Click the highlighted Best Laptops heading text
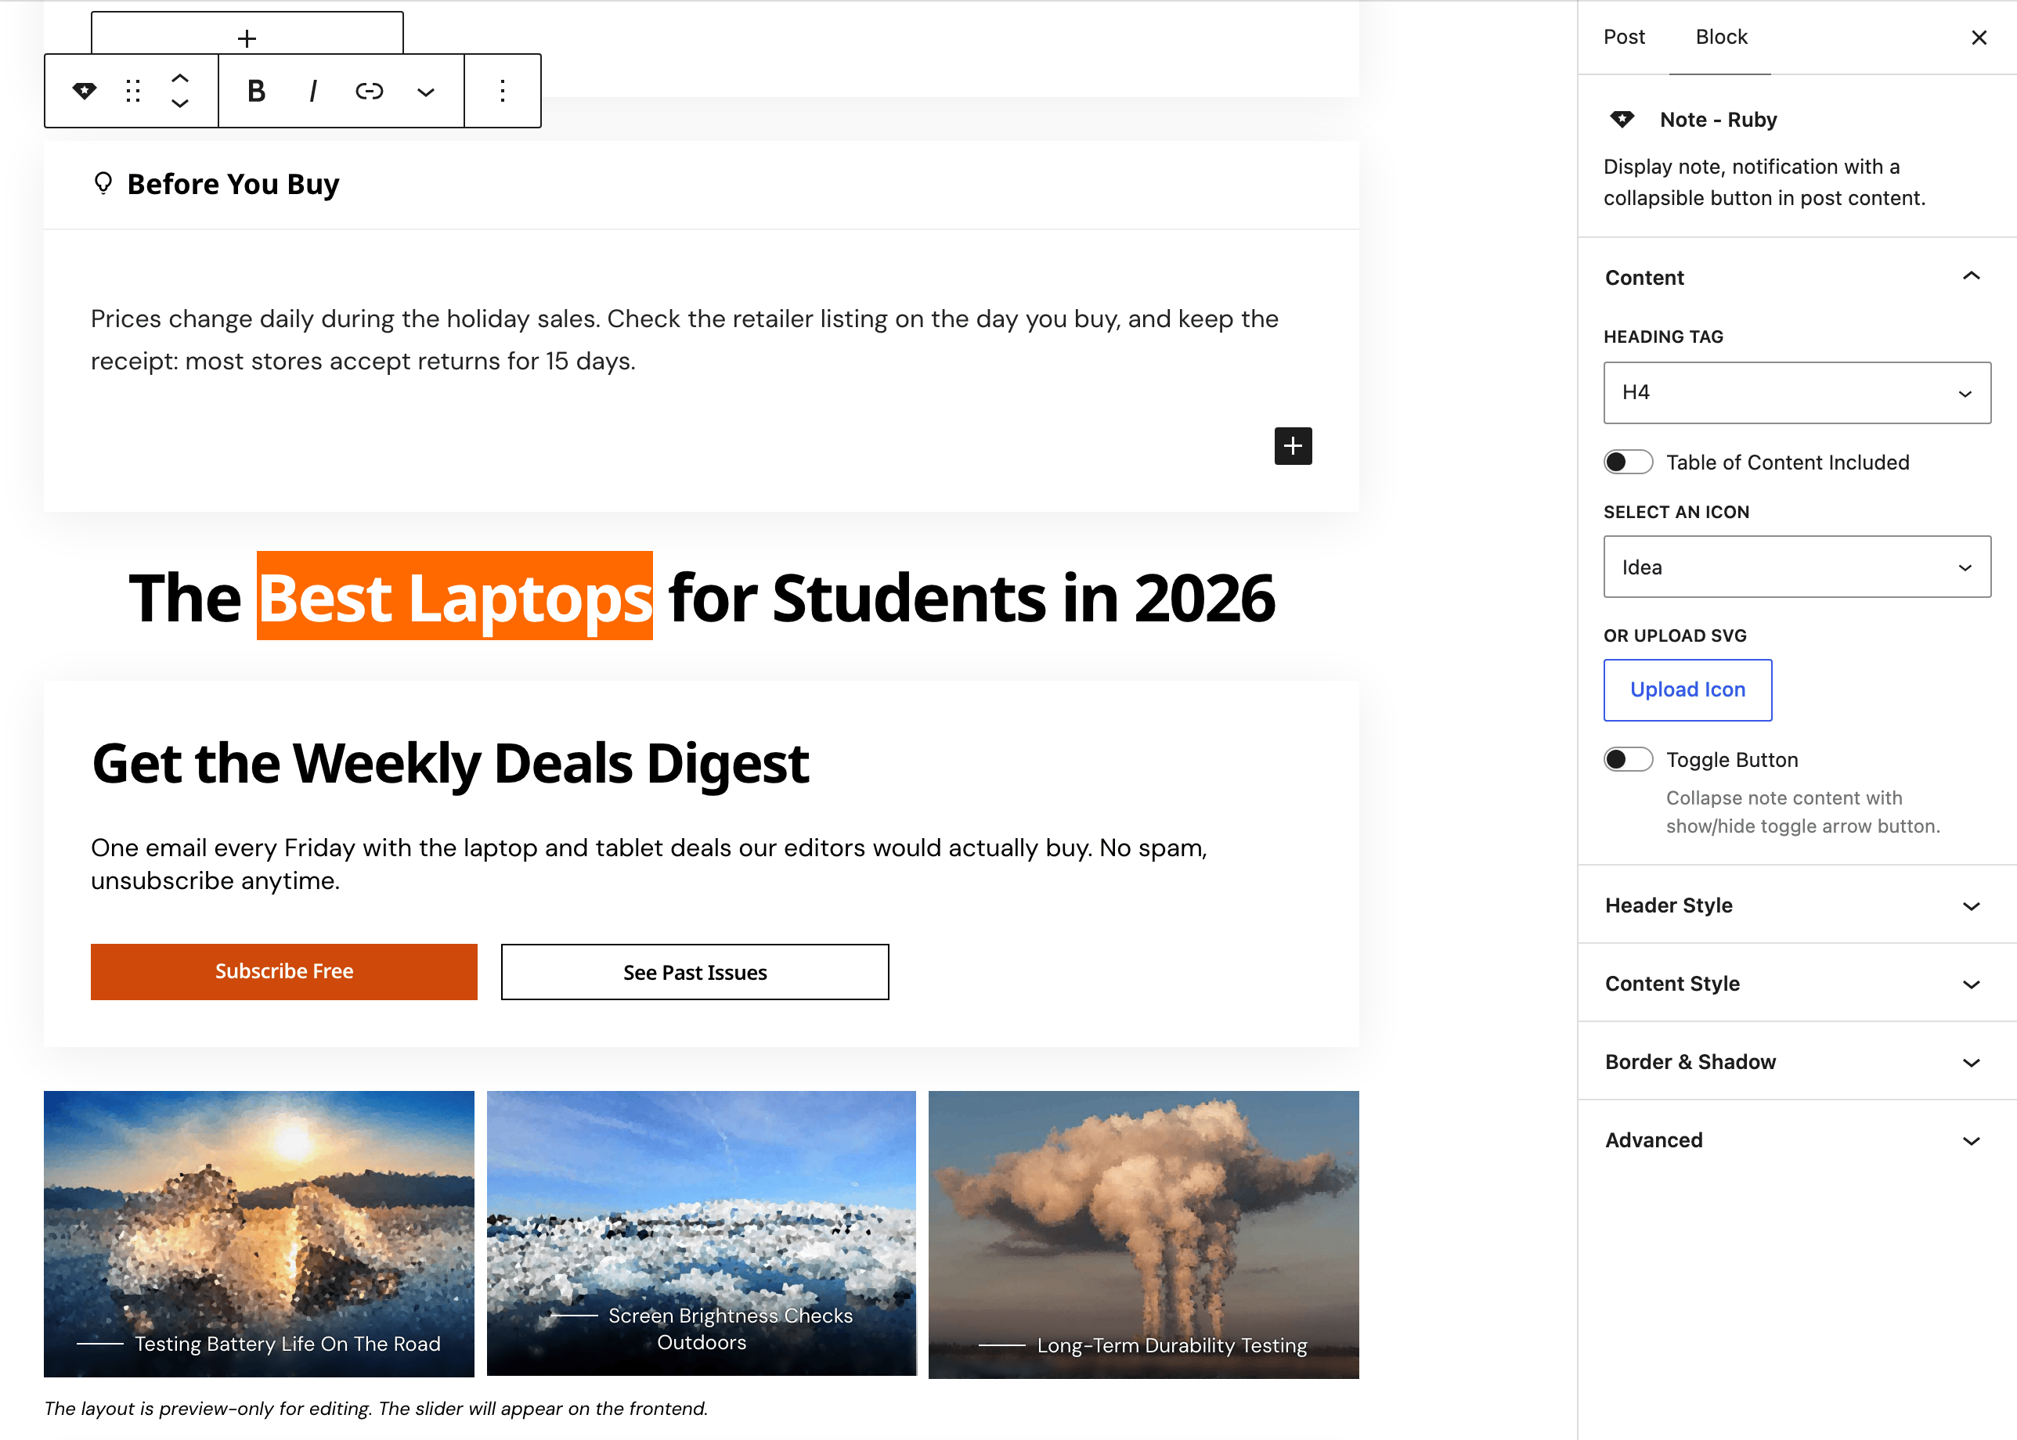2017x1440 pixels. pos(455,597)
